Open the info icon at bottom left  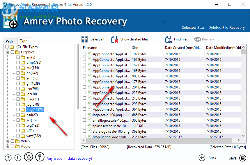pyautogui.click(x=18, y=158)
